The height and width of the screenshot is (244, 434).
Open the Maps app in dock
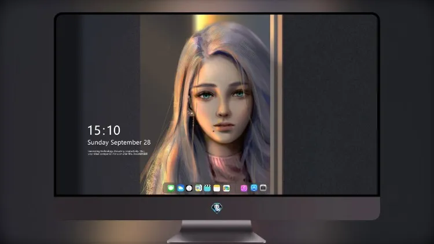click(x=198, y=188)
